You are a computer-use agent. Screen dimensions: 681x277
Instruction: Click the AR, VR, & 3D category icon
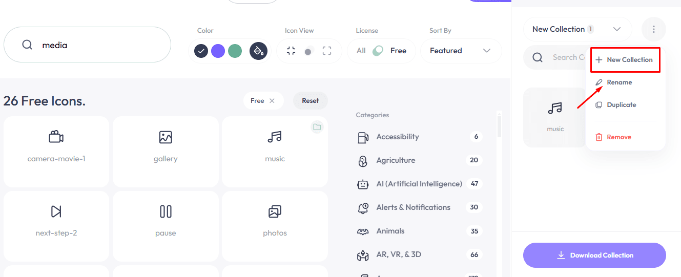click(x=363, y=255)
